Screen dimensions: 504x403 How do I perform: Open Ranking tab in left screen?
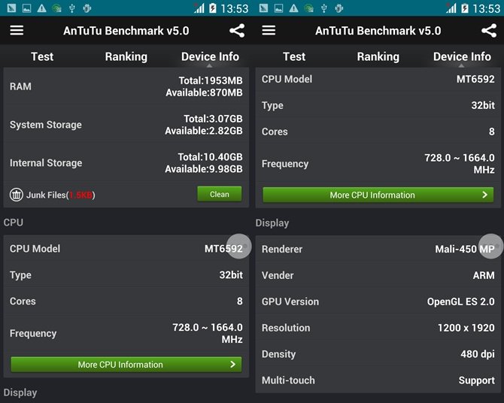[x=126, y=56]
